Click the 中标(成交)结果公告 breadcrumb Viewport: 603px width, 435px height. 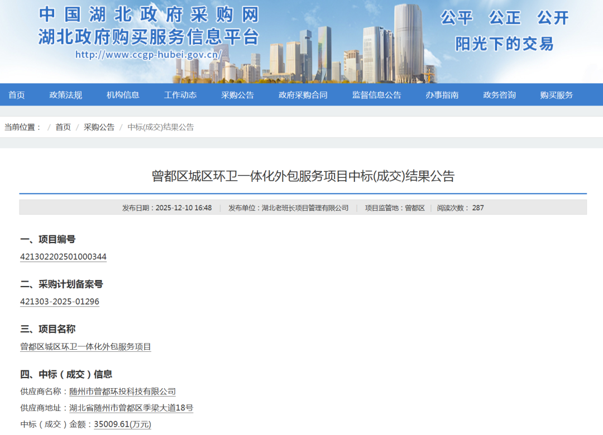click(x=161, y=127)
